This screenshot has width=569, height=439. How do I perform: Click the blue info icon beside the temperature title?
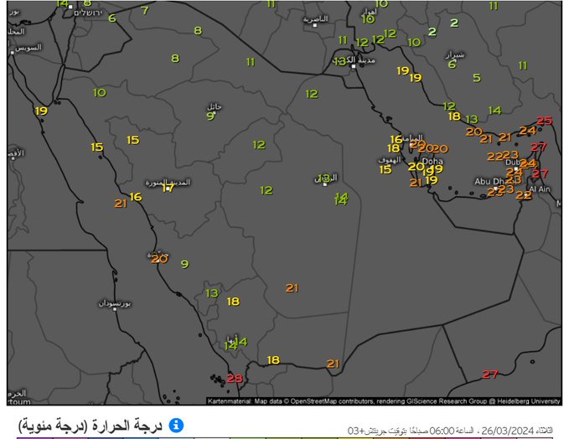pyautogui.click(x=177, y=425)
